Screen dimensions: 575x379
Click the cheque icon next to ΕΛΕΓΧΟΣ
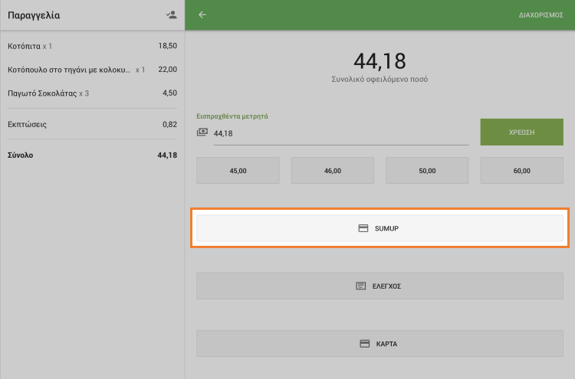click(360, 286)
